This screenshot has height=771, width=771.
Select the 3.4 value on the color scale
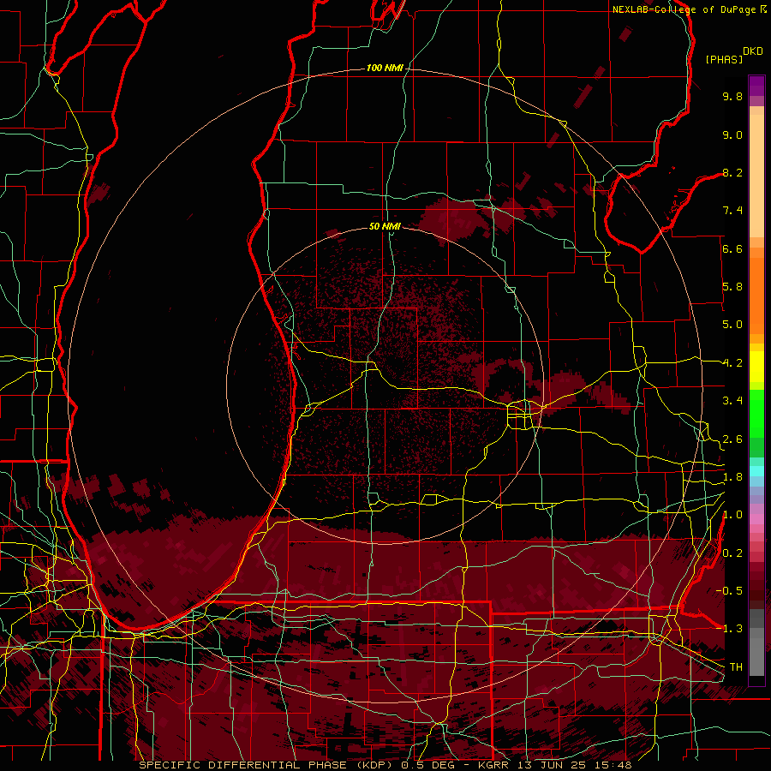pyautogui.click(x=732, y=401)
